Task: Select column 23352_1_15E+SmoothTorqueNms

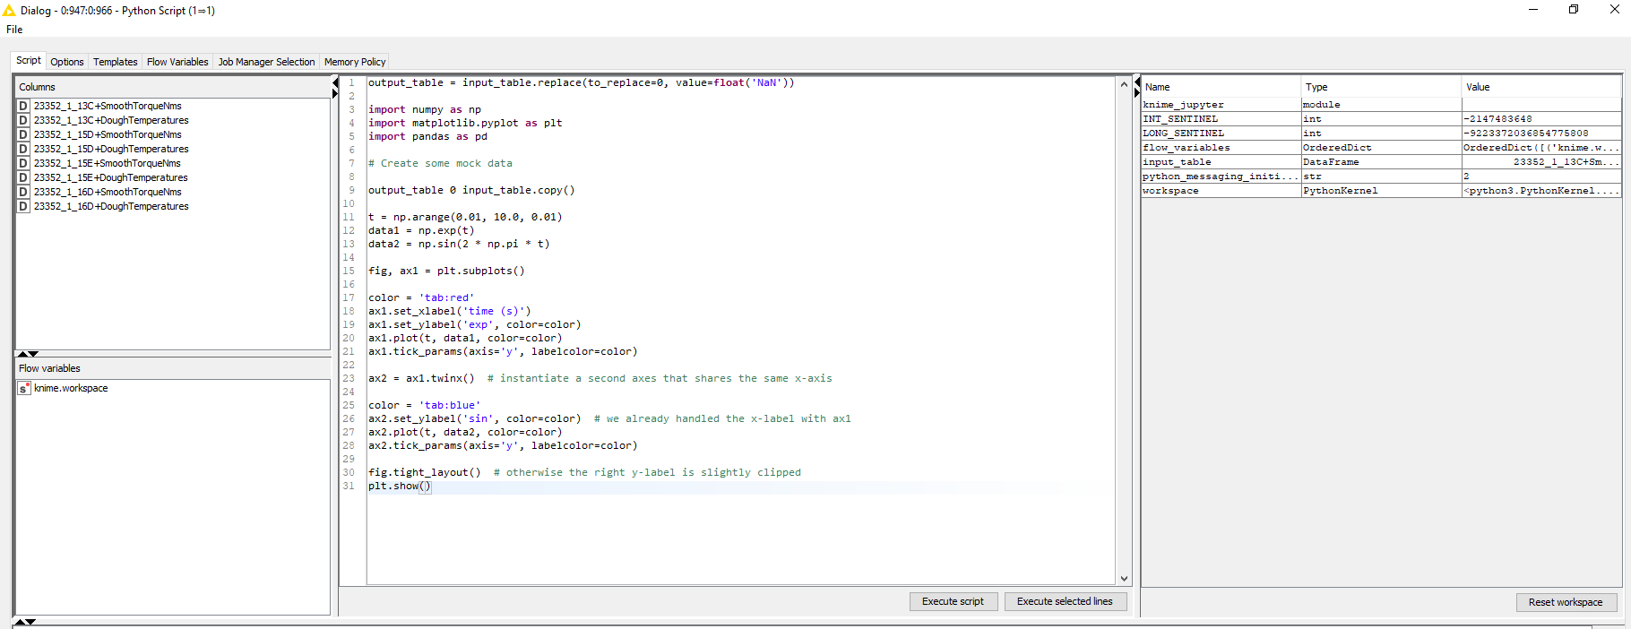Action: (x=108, y=163)
